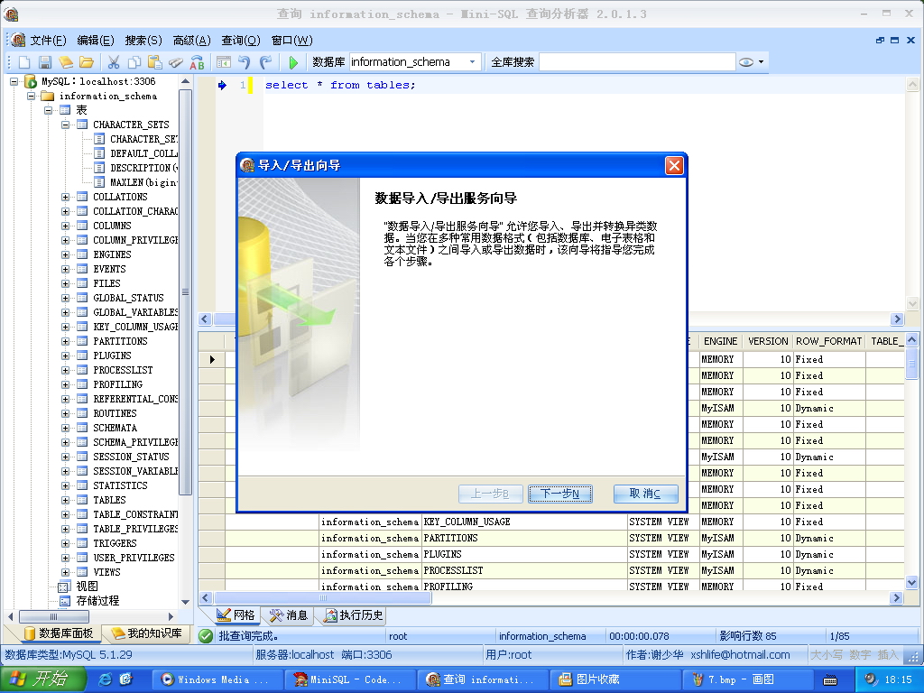Image resolution: width=924 pixels, height=693 pixels.
Task: Click the full-database search input field
Action: point(637,62)
